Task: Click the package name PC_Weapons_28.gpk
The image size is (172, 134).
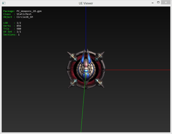Action: [x=29, y=11]
